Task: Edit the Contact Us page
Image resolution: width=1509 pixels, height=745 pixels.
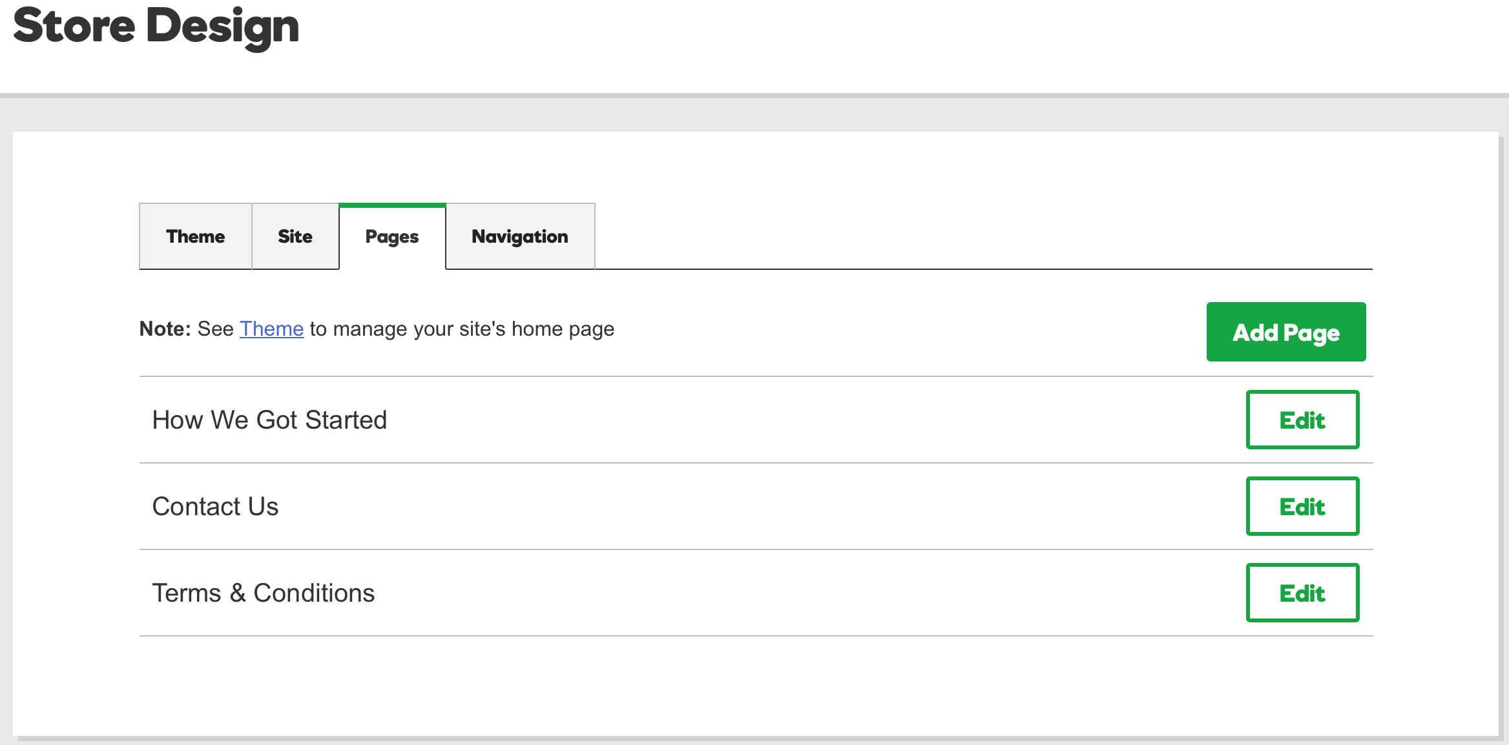Action: tap(1302, 506)
